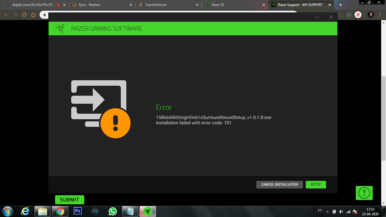Viewport: 386px width, 217px height.
Task: Click the power tray icon
Action: tap(334, 211)
